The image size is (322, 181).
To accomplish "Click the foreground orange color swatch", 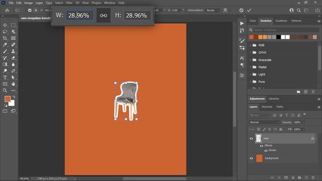I will pos(8,99).
